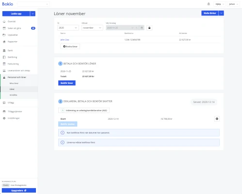This screenshot has height=194, width=242.
Task: Open the calendar picker for the pay date
Action: [142, 28]
